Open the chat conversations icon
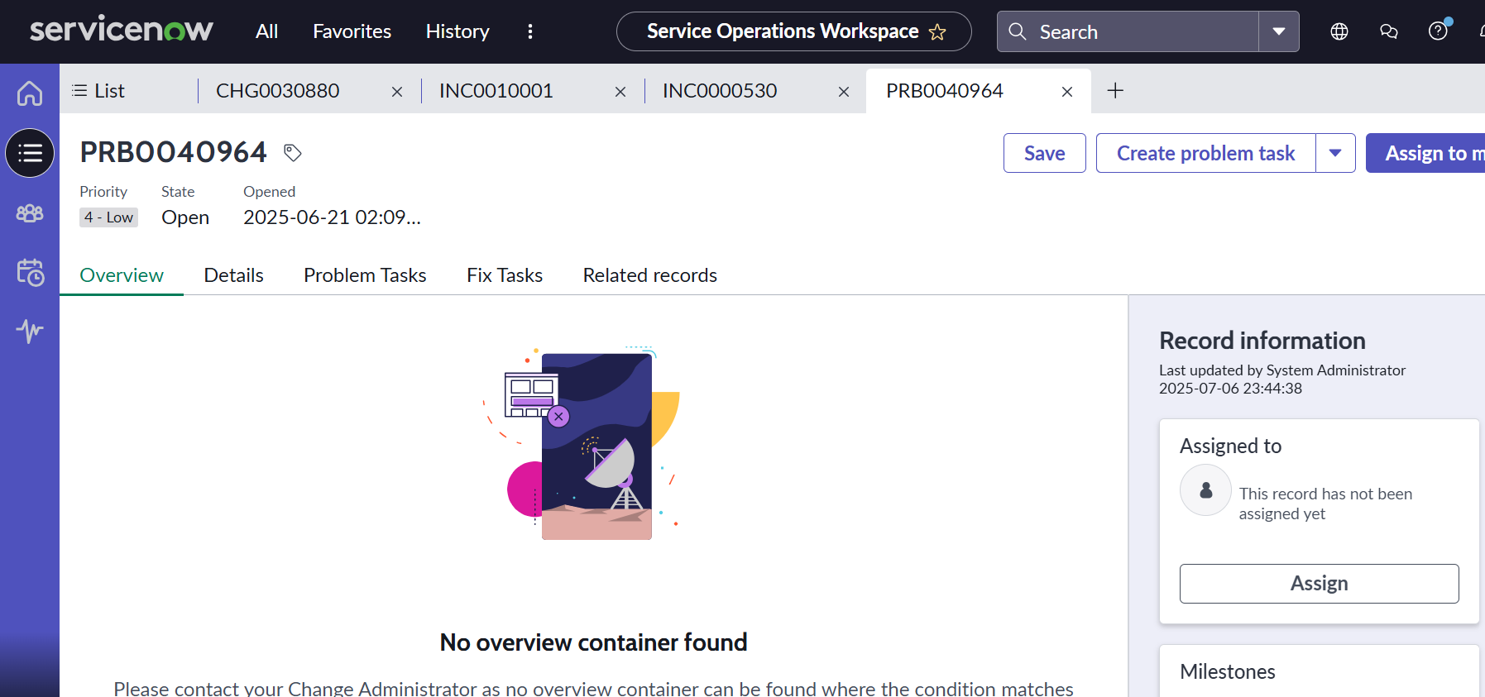Viewport: 1485px width, 697px height. [1389, 31]
